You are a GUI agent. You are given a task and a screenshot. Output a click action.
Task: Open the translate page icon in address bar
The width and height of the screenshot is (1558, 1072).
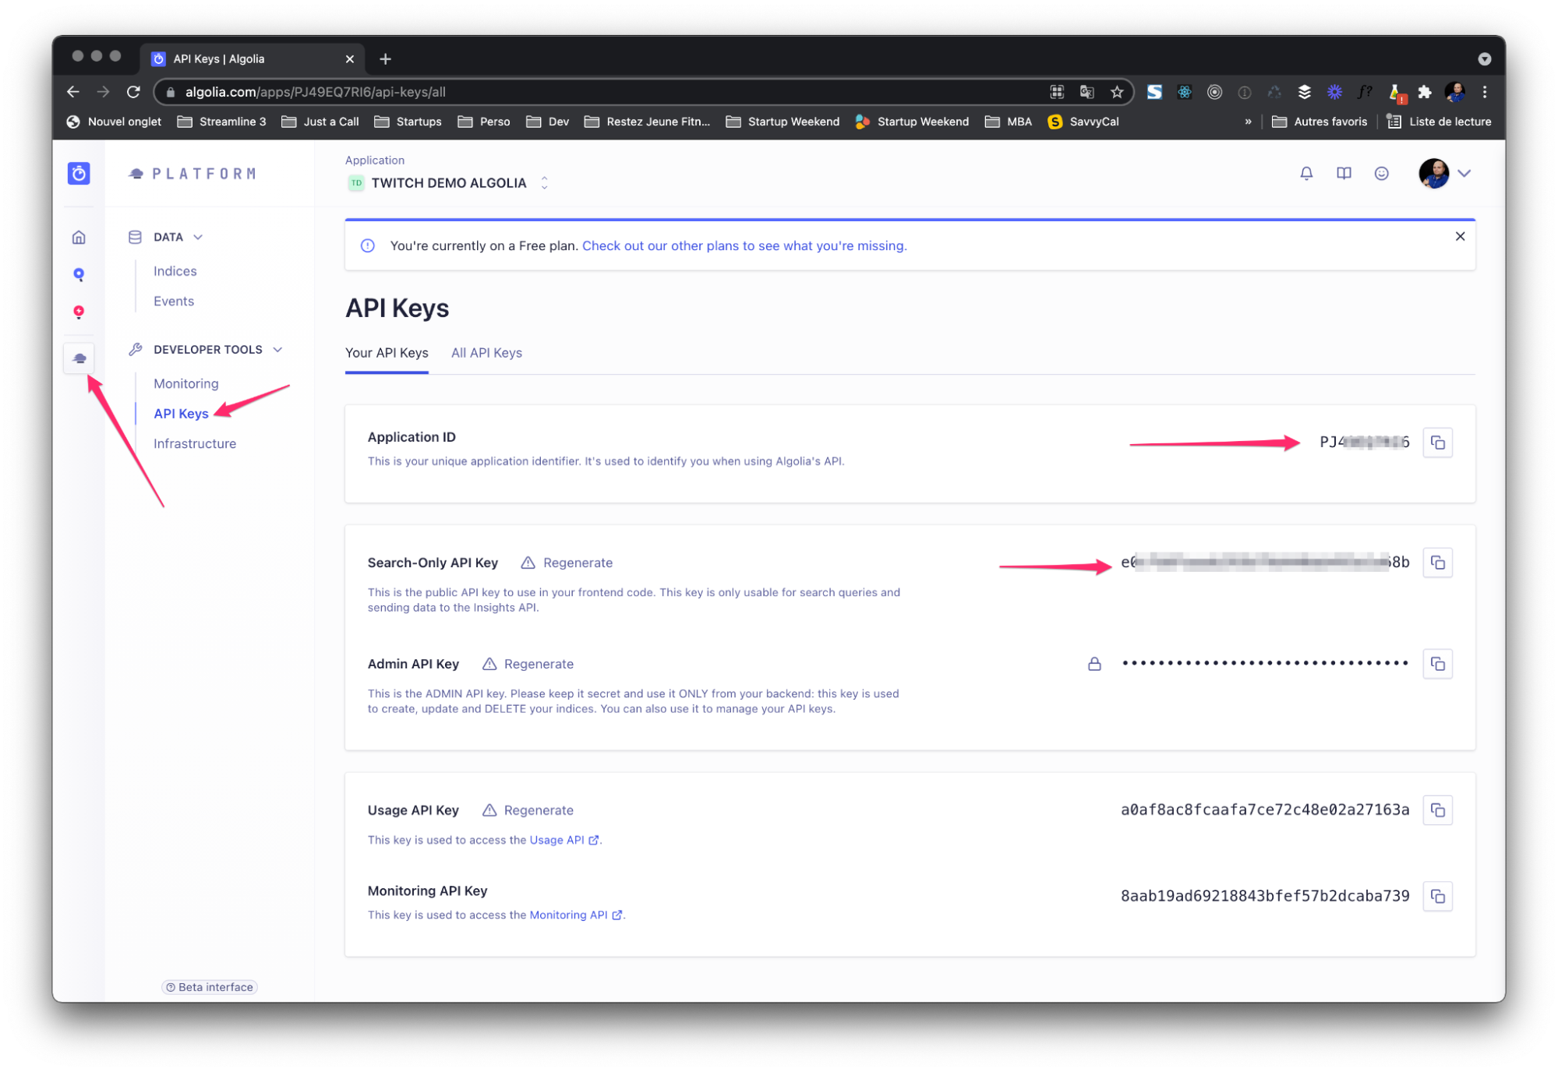[1086, 92]
